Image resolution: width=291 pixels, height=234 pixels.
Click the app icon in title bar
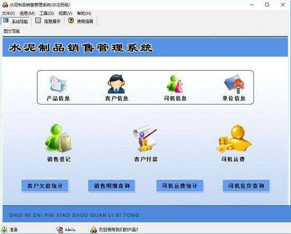point(5,4)
